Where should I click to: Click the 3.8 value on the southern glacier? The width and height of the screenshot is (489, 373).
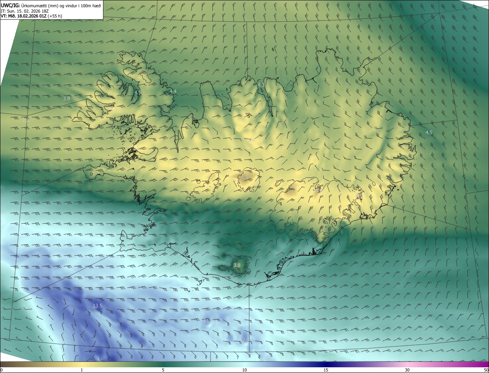pyautogui.click(x=237, y=265)
